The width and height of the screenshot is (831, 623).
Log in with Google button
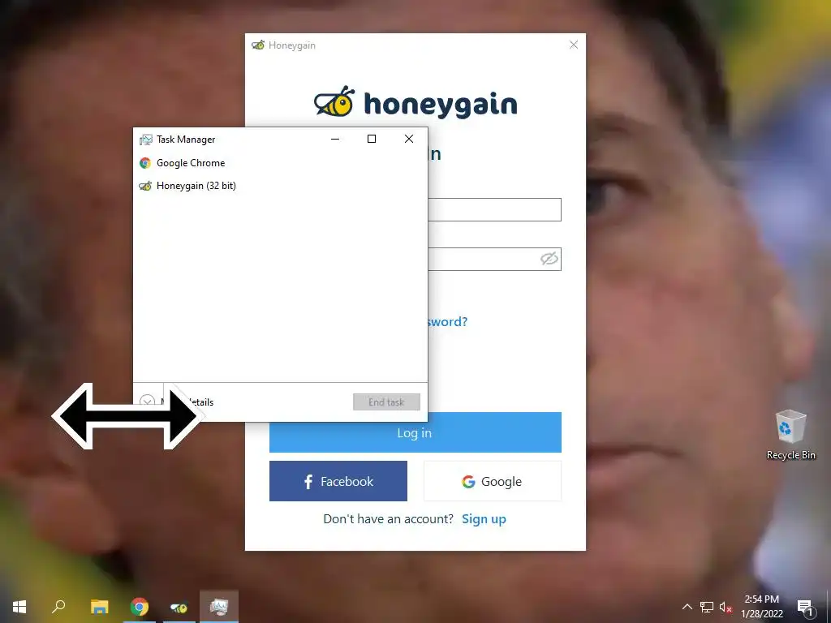(x=493, y=481)
